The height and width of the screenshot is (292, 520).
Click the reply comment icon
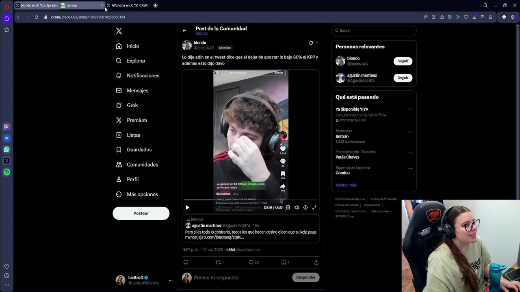tap(186, 262)
